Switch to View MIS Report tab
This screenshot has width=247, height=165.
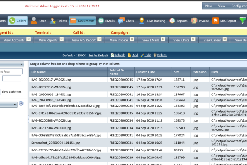tap(84, 40)
